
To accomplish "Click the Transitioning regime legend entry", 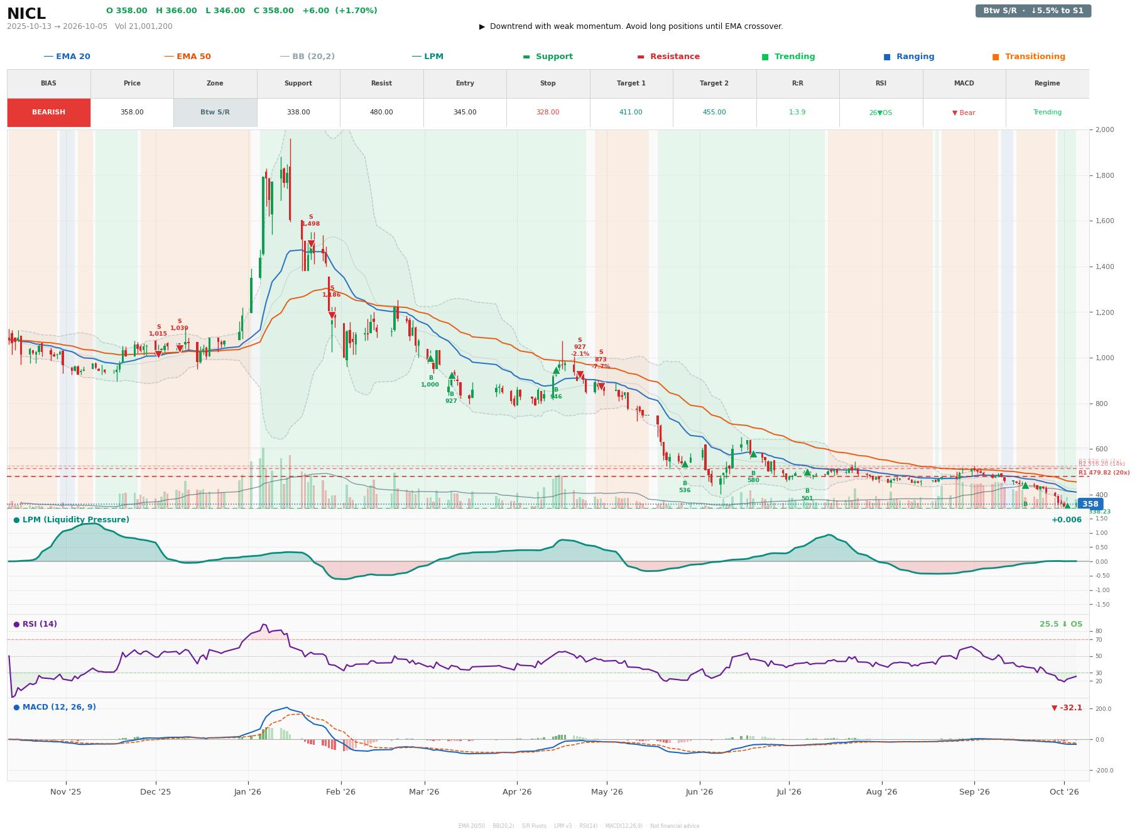I will 1029,57.
